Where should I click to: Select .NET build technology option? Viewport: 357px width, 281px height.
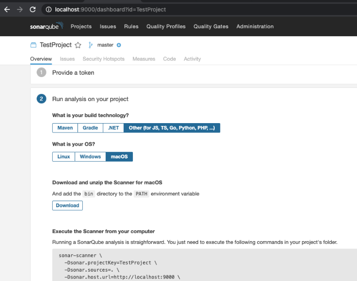(x=113, y=128)
